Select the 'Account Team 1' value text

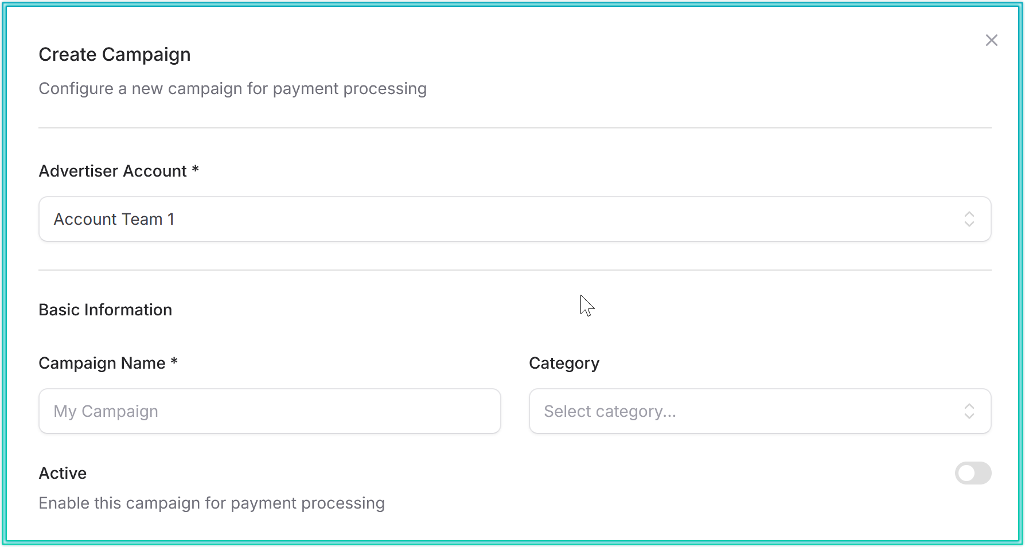pos(114,219)
